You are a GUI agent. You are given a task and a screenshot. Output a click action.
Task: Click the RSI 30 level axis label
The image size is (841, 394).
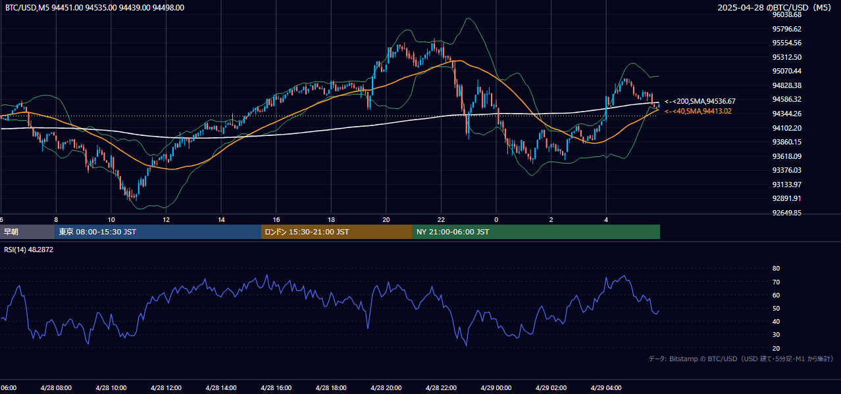coord(776,335)
